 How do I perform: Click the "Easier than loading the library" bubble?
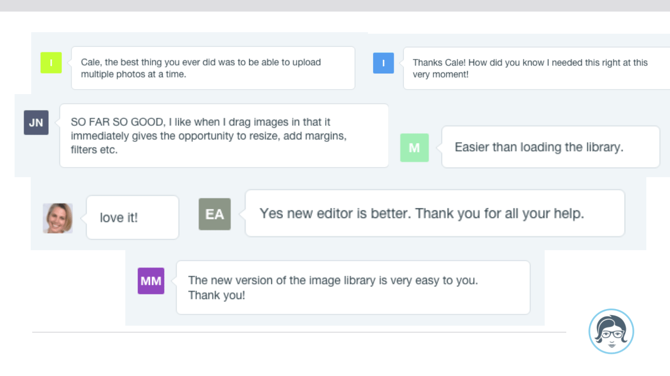pyautogui.click(x=550, y=146)
